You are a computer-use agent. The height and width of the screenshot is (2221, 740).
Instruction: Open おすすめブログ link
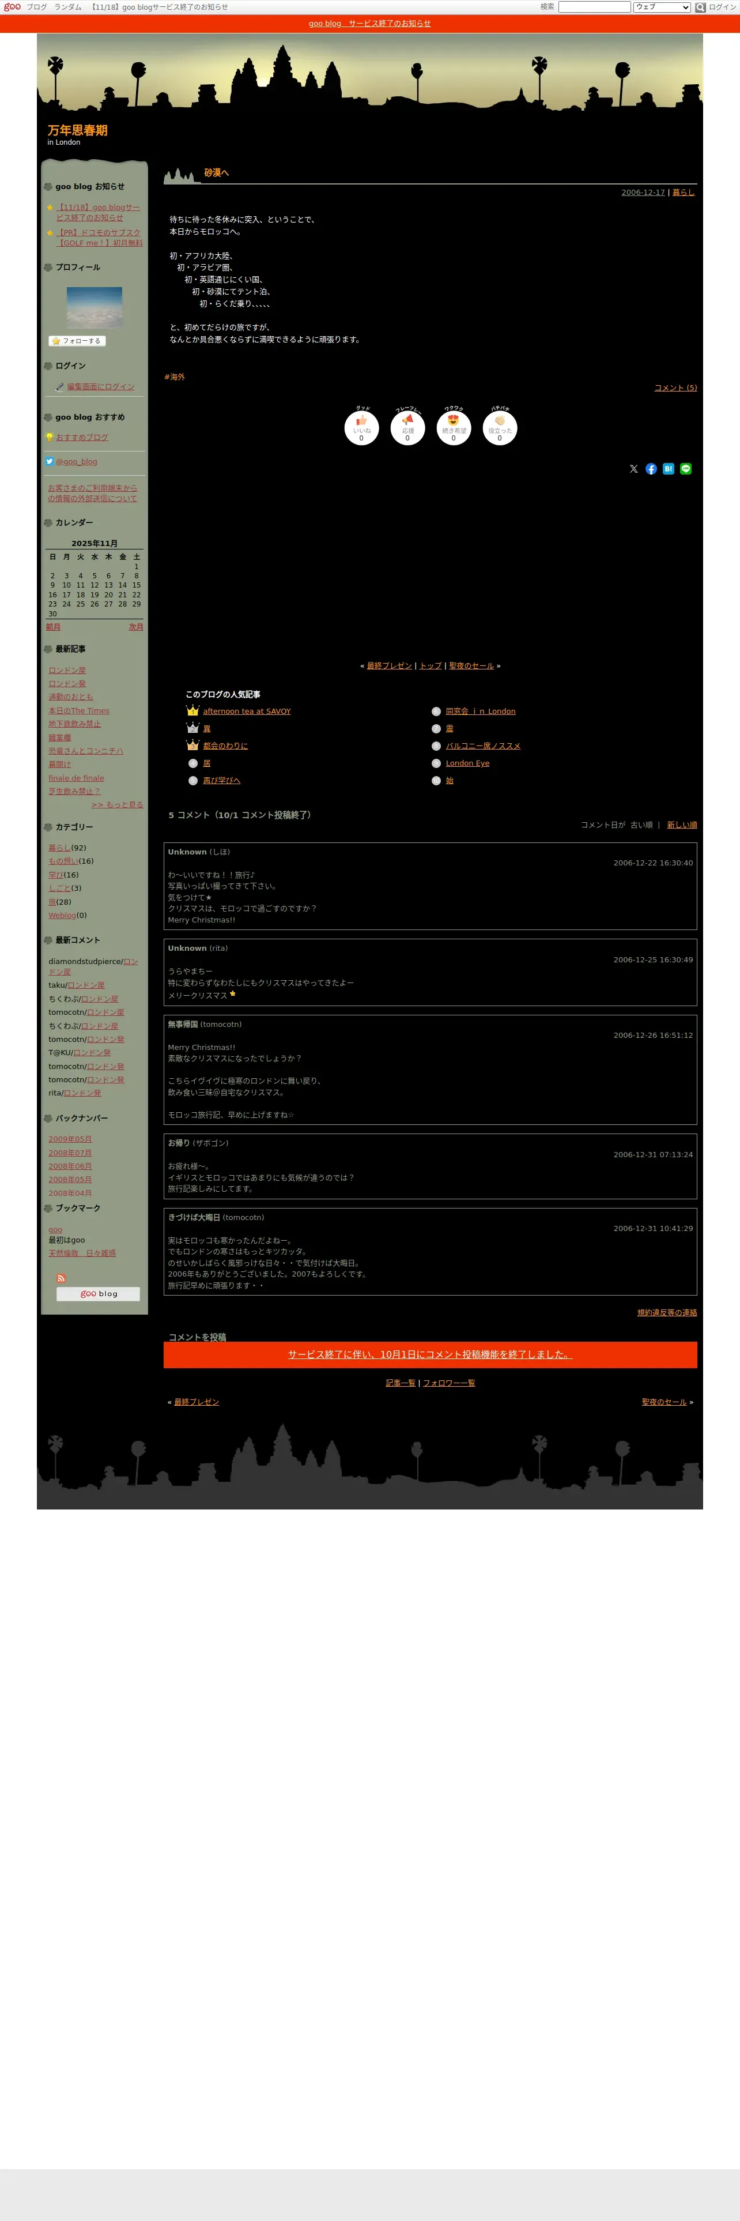82,437
